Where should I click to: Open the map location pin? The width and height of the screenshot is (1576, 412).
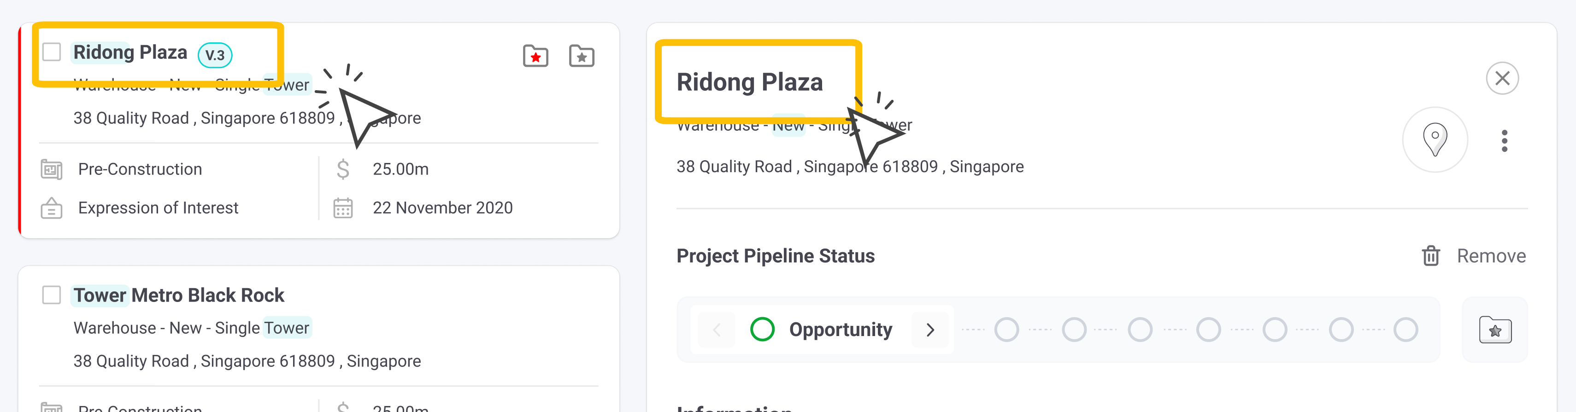click(1435, 139)
